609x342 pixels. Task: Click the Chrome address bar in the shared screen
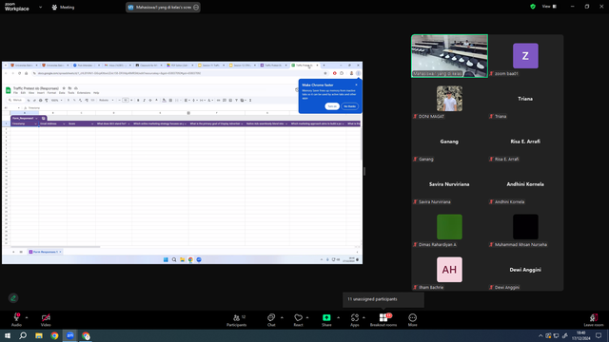tap(179, 73)
